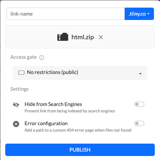
Task: Click the zip file icon next to html.zip
Action: click(x=63, y=37)
